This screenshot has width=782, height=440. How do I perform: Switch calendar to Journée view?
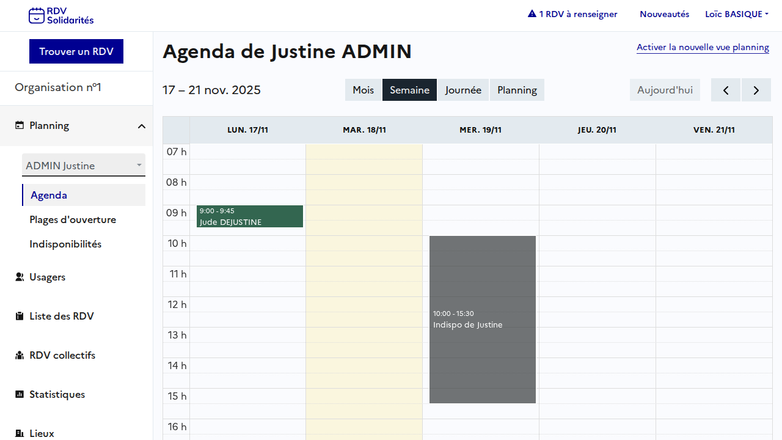click(x=463, y=90)
